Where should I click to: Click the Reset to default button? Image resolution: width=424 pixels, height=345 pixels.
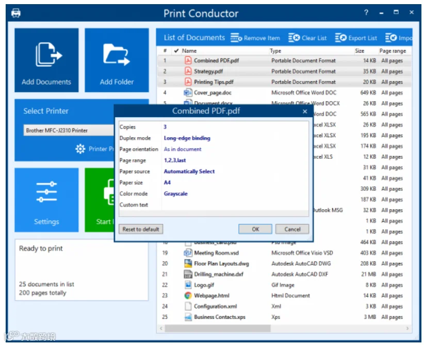coord(141,229)
